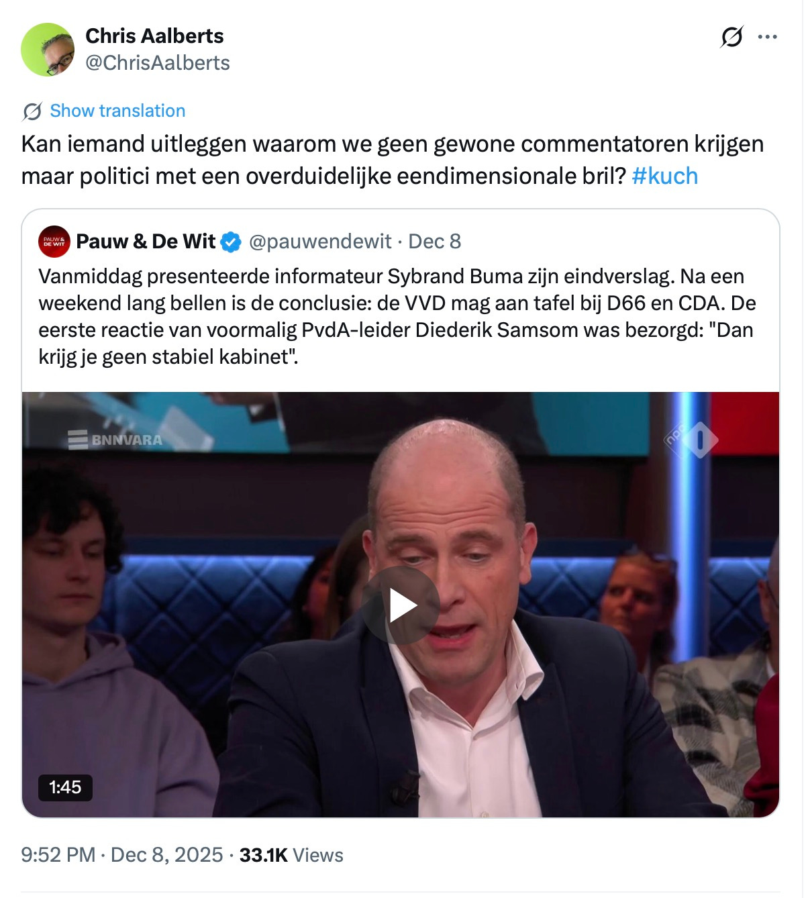Click the @pauwendewit handle
This screenshot has width=808, height=898.
click(x=320, y=242)
